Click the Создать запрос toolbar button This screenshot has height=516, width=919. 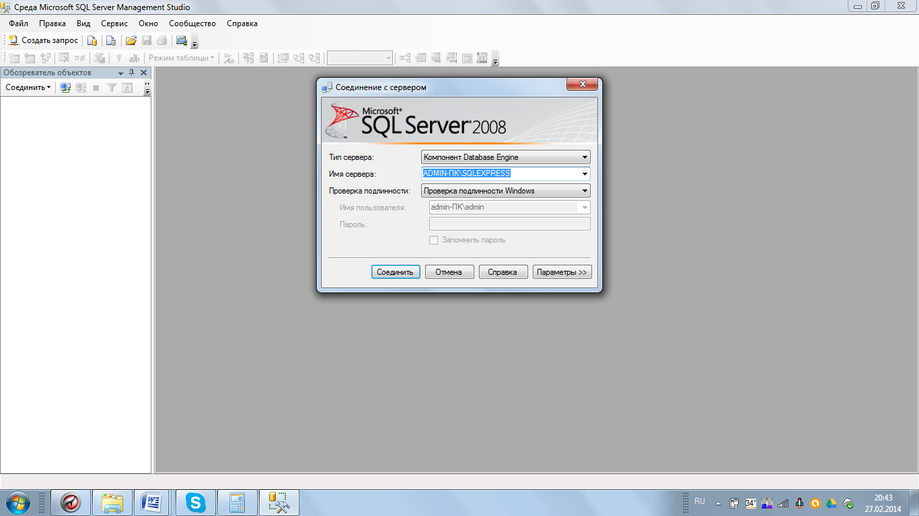coord(43,40)
